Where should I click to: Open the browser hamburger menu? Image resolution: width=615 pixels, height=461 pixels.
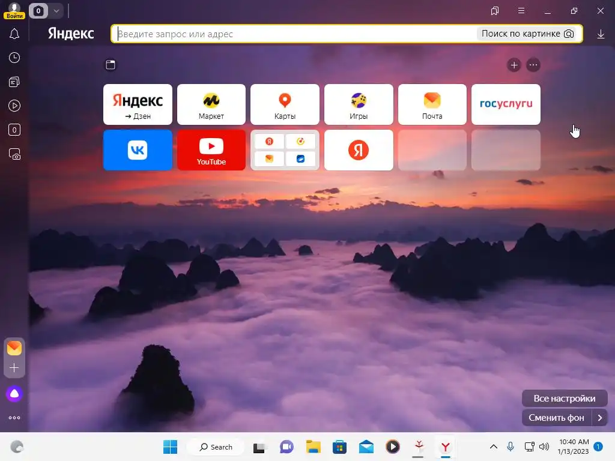click(x=521, y=11)
